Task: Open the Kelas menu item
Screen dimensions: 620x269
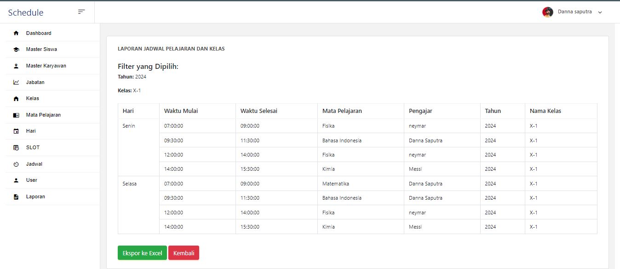Action: [x=33, y=98]
